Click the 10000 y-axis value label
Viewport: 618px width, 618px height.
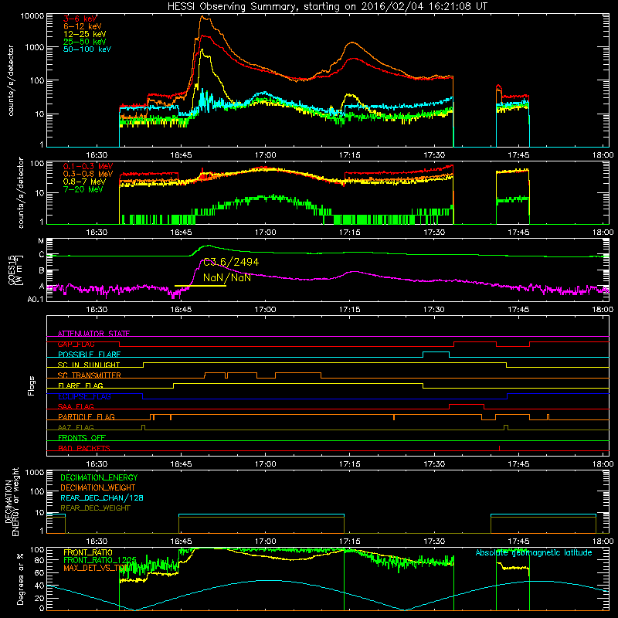32,16
